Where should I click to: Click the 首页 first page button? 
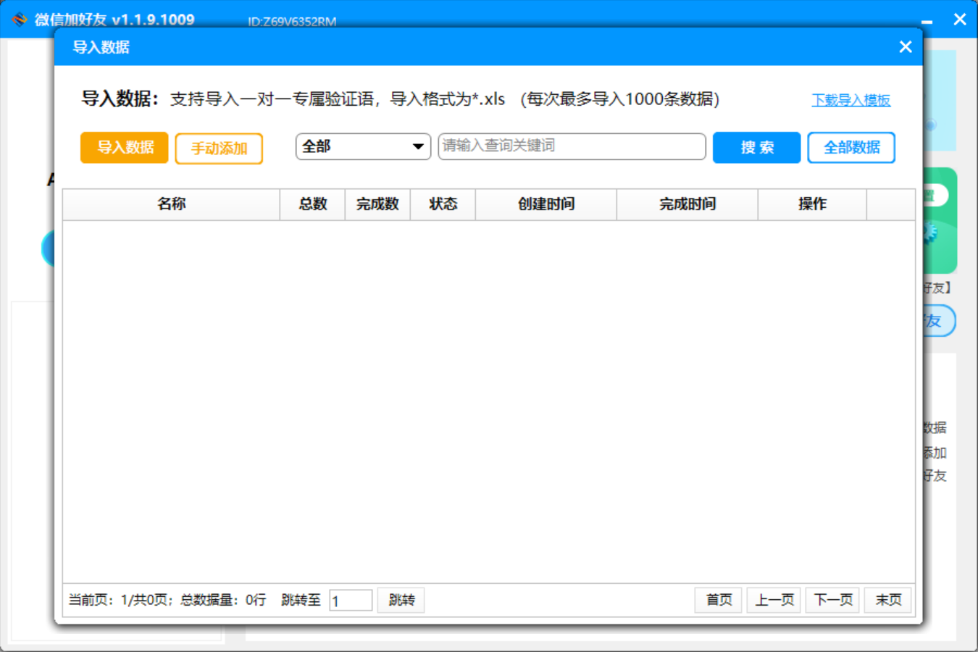click(718, 600)
